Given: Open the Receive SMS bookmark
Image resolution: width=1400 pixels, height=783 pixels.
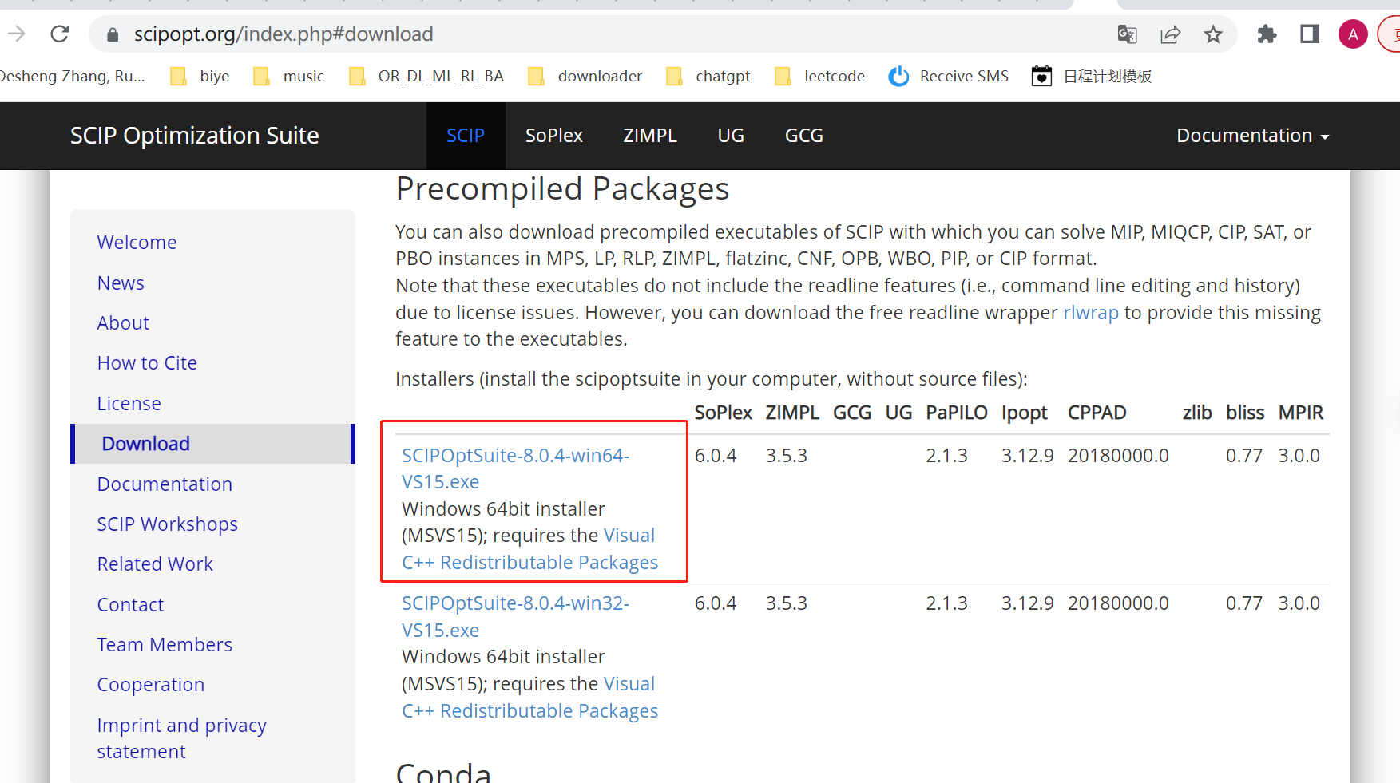Looking at the screenshot, I should tap(949, 77).
